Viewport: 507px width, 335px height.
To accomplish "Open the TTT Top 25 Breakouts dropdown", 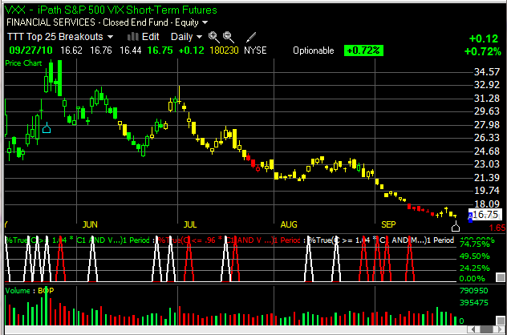I will (60, 37).
